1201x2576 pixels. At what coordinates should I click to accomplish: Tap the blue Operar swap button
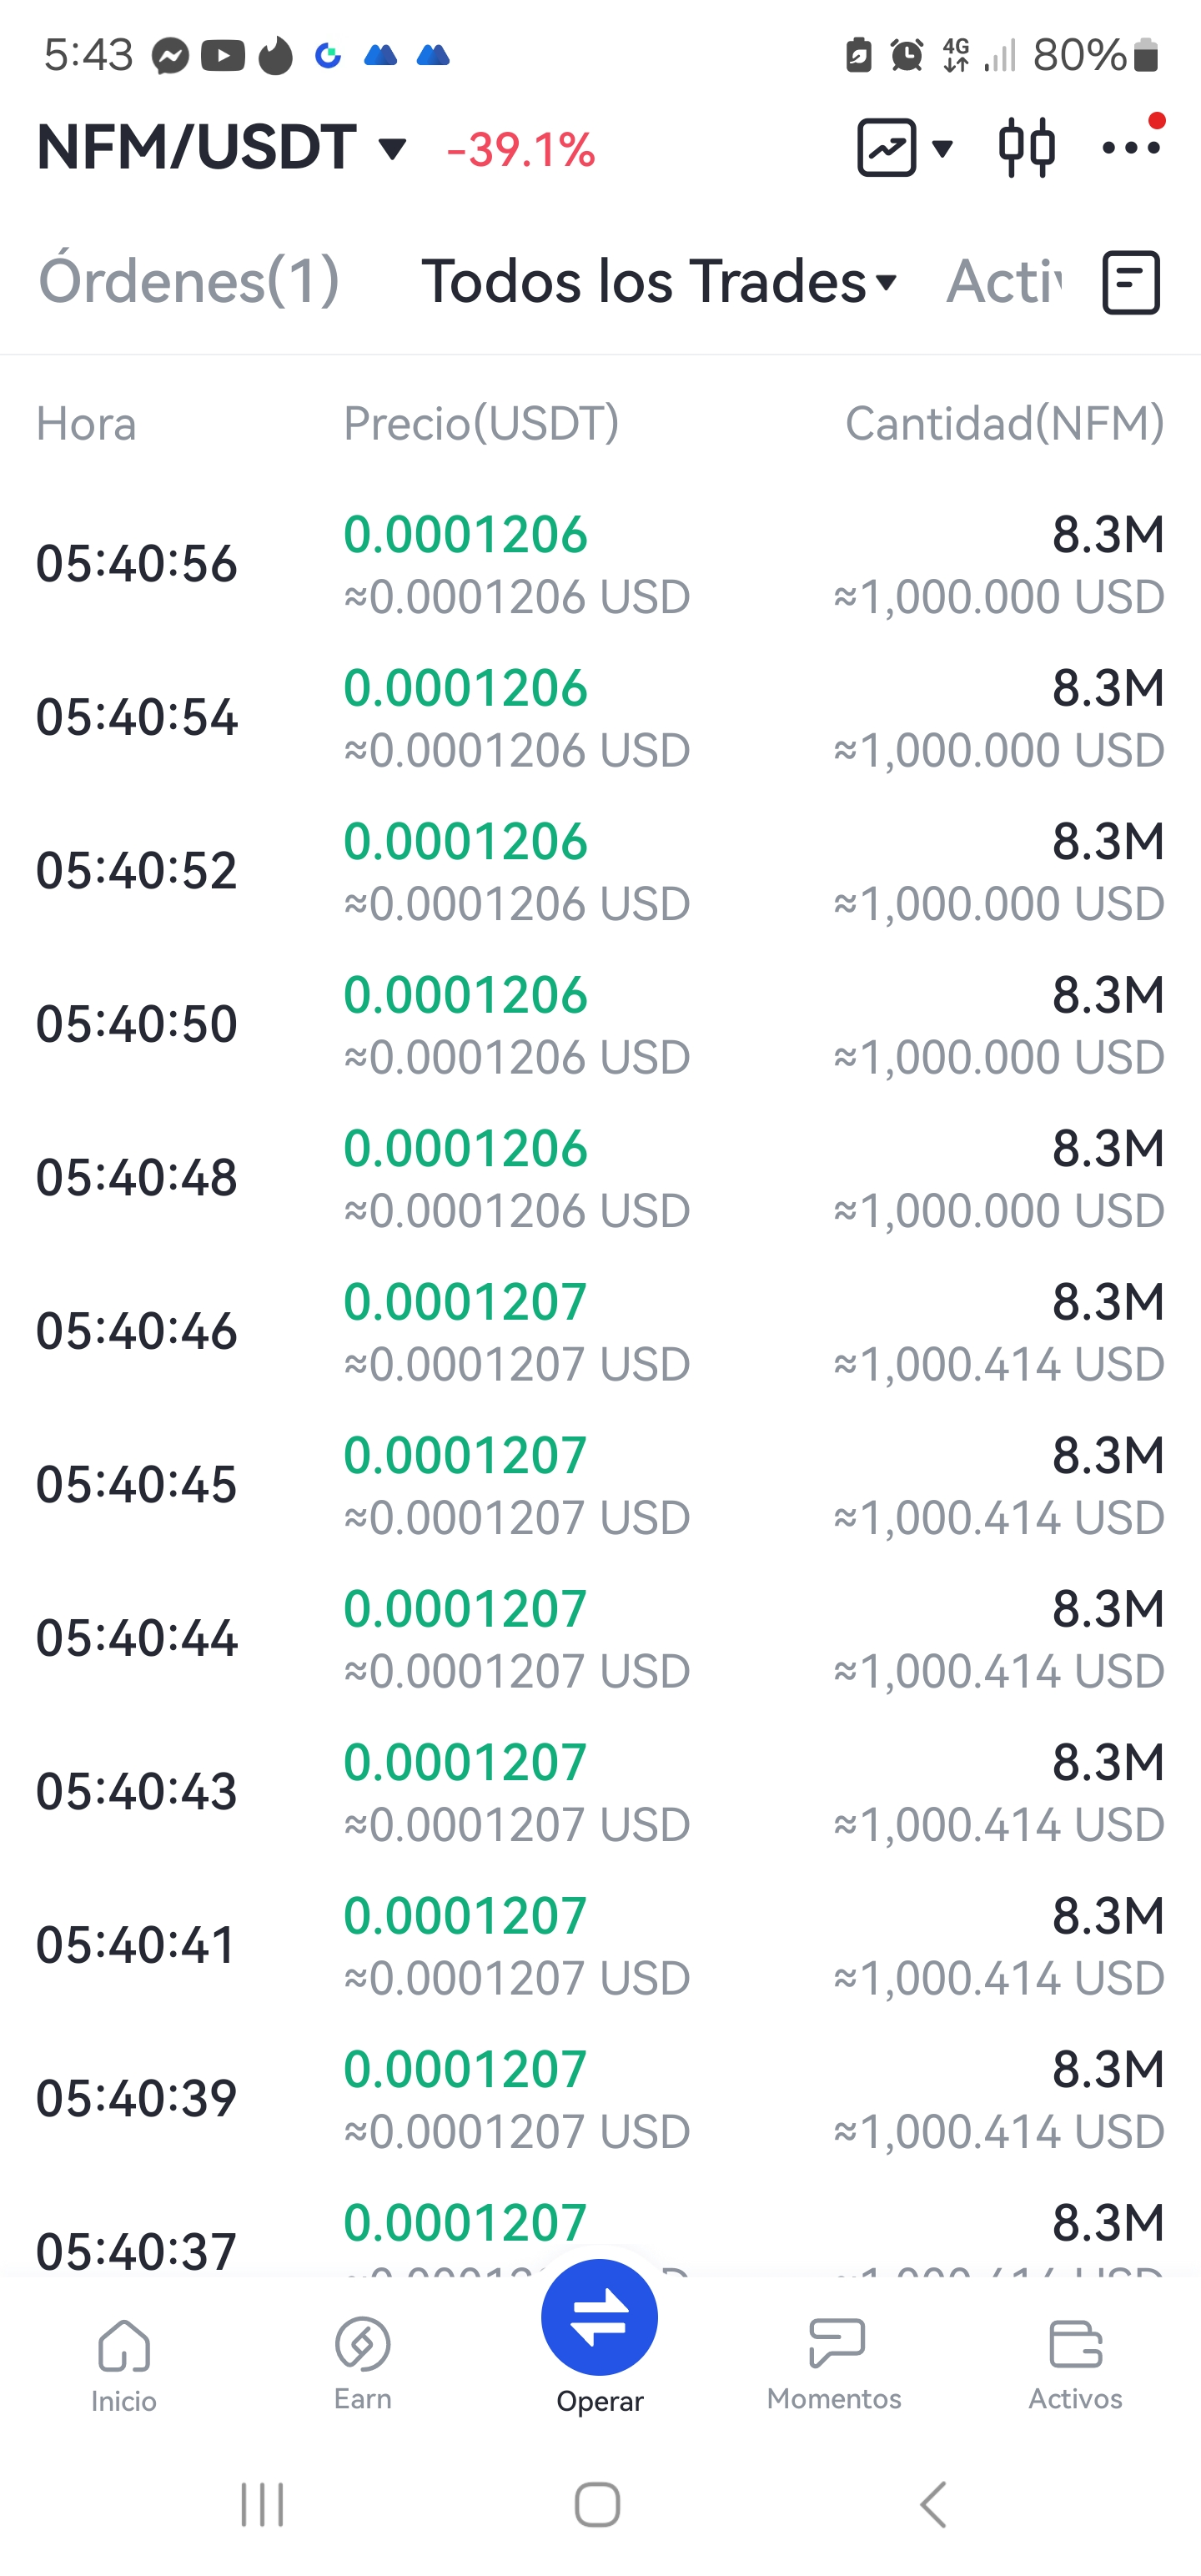(x=599, y=2317)
